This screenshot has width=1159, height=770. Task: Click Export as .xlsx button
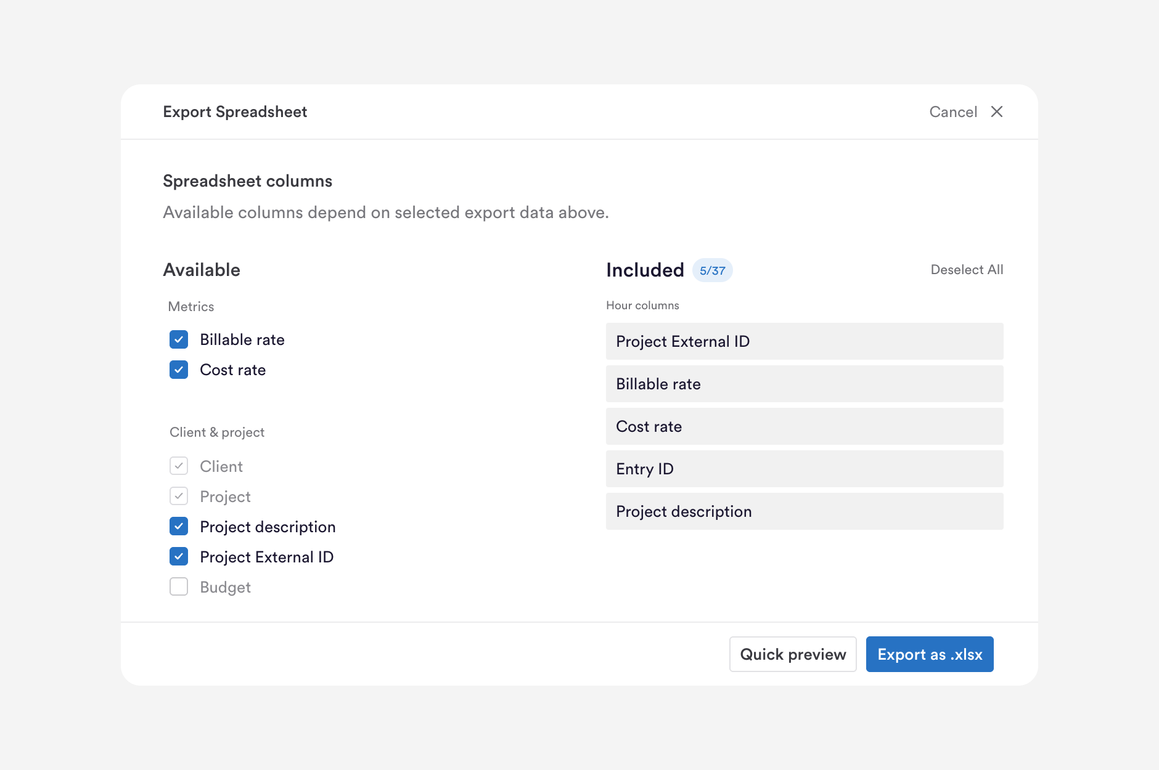[x=930, y=654]
